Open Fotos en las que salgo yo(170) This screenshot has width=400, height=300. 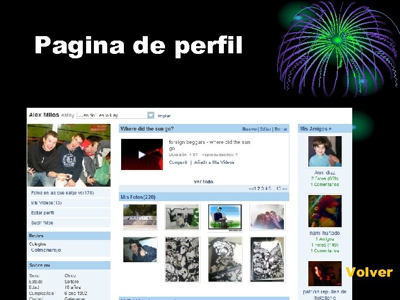62,193
